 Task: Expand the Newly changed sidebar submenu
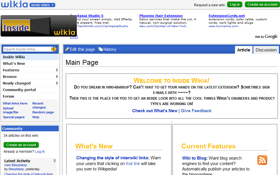pyautogui.click(x=57, y=83)
